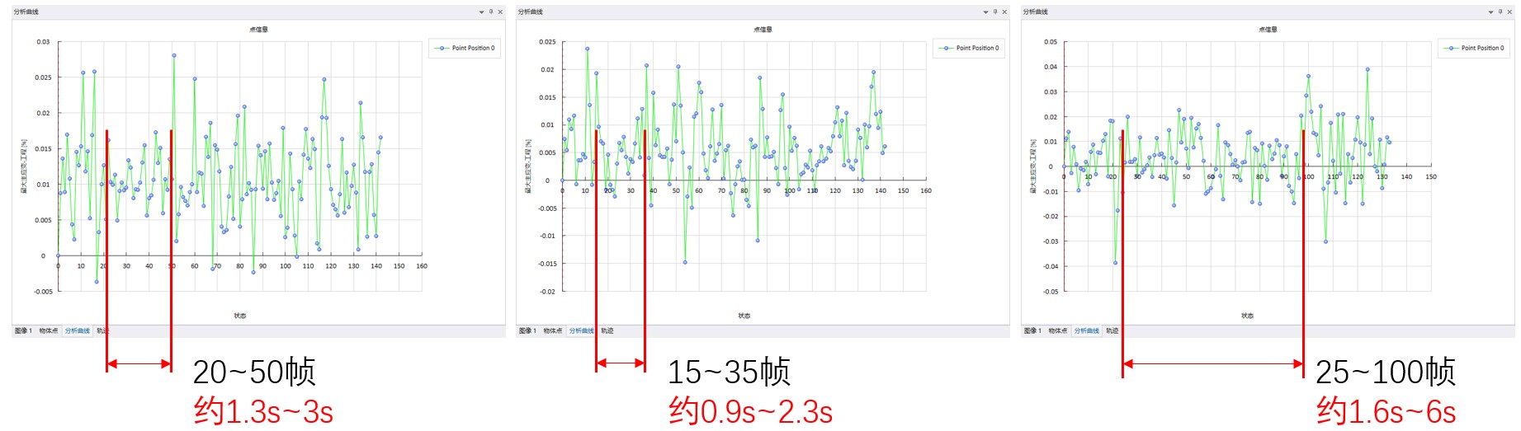This screenshot has width=1521, height=431.
Task: Select 分析曲线 tab in left panel
Action: [78, 331]
